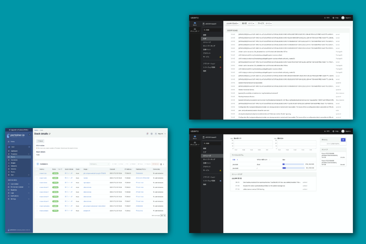Open ダッシュボード icon in storage window rail
Image resolution: width=366 pixels, height=244 pixels.
[x=195, y=144]
